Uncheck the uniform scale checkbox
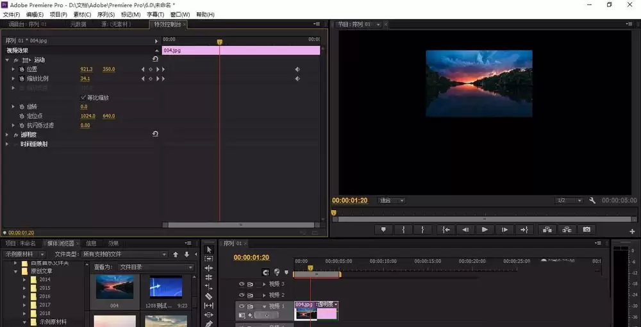641x327 pixels. (x=83, y=97)
